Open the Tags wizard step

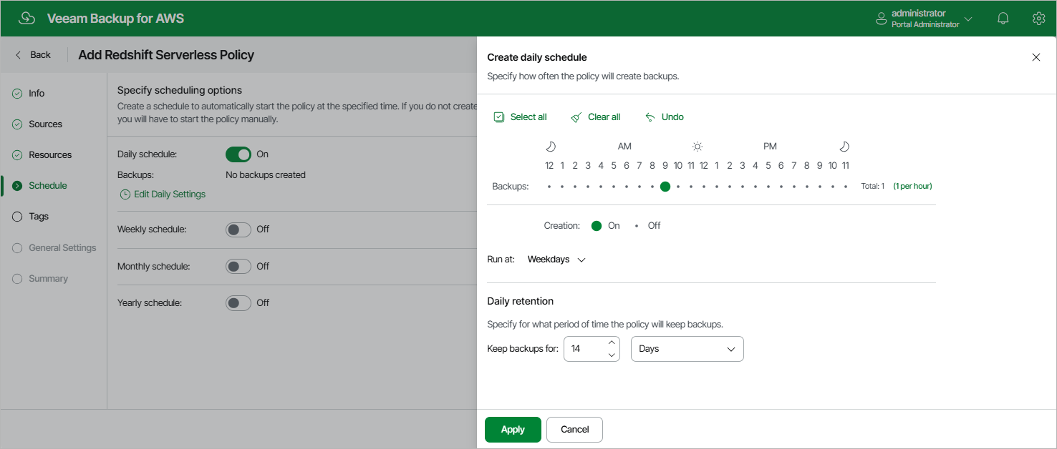point(39,217)
